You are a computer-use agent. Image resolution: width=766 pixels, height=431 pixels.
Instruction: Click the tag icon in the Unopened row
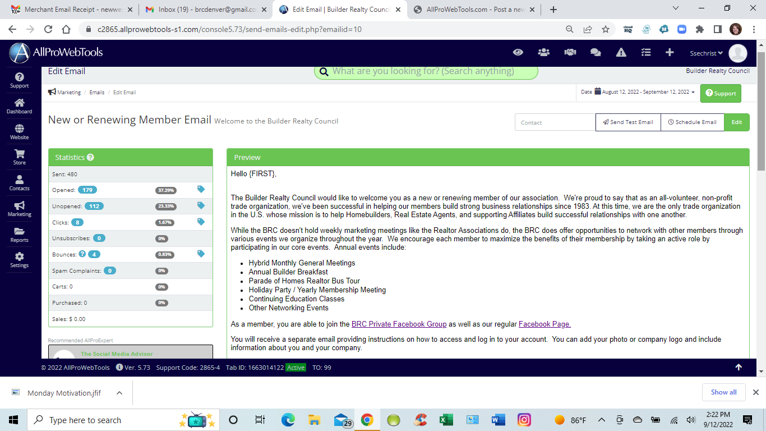[201, 206]
